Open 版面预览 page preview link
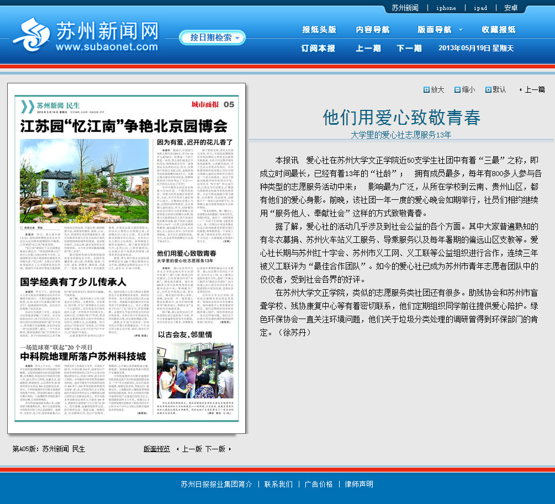 coord(157,449)
